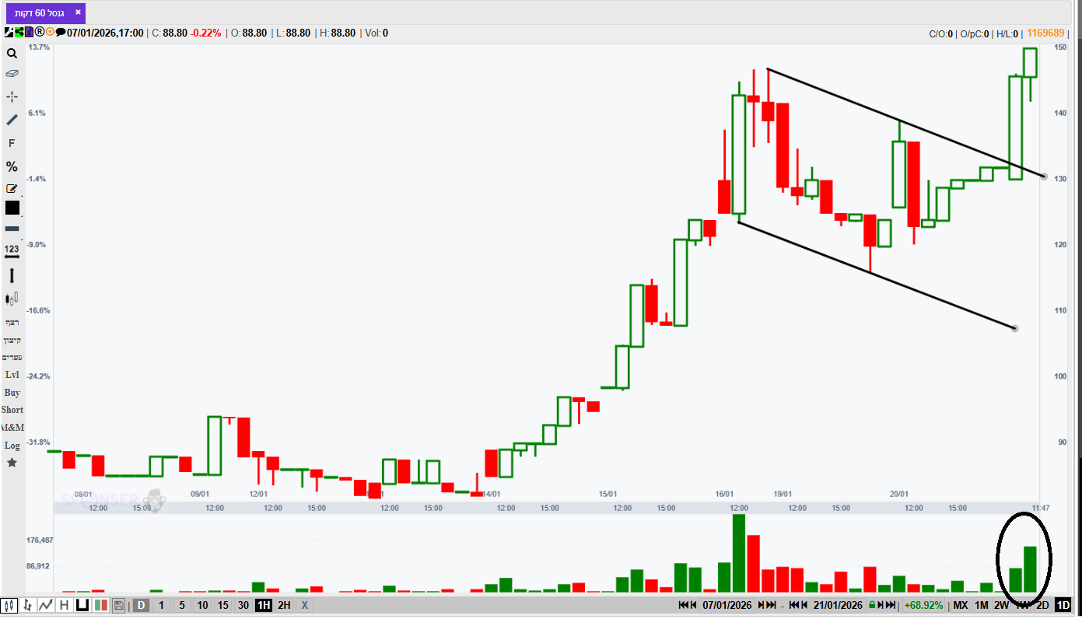Switch to the 30 minute interval

[243, 605]
